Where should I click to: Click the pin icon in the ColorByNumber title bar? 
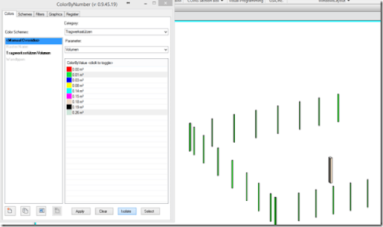click(x=128, y=3)
